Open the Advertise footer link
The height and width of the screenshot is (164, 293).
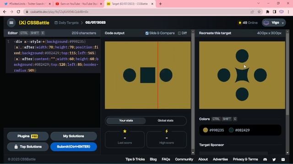pyautogui.click(x=220, y=159)
